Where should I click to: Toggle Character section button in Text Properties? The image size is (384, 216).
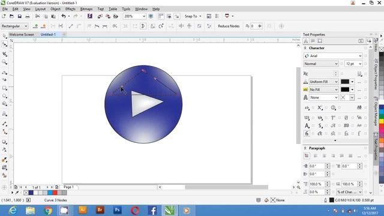[306, 41]
